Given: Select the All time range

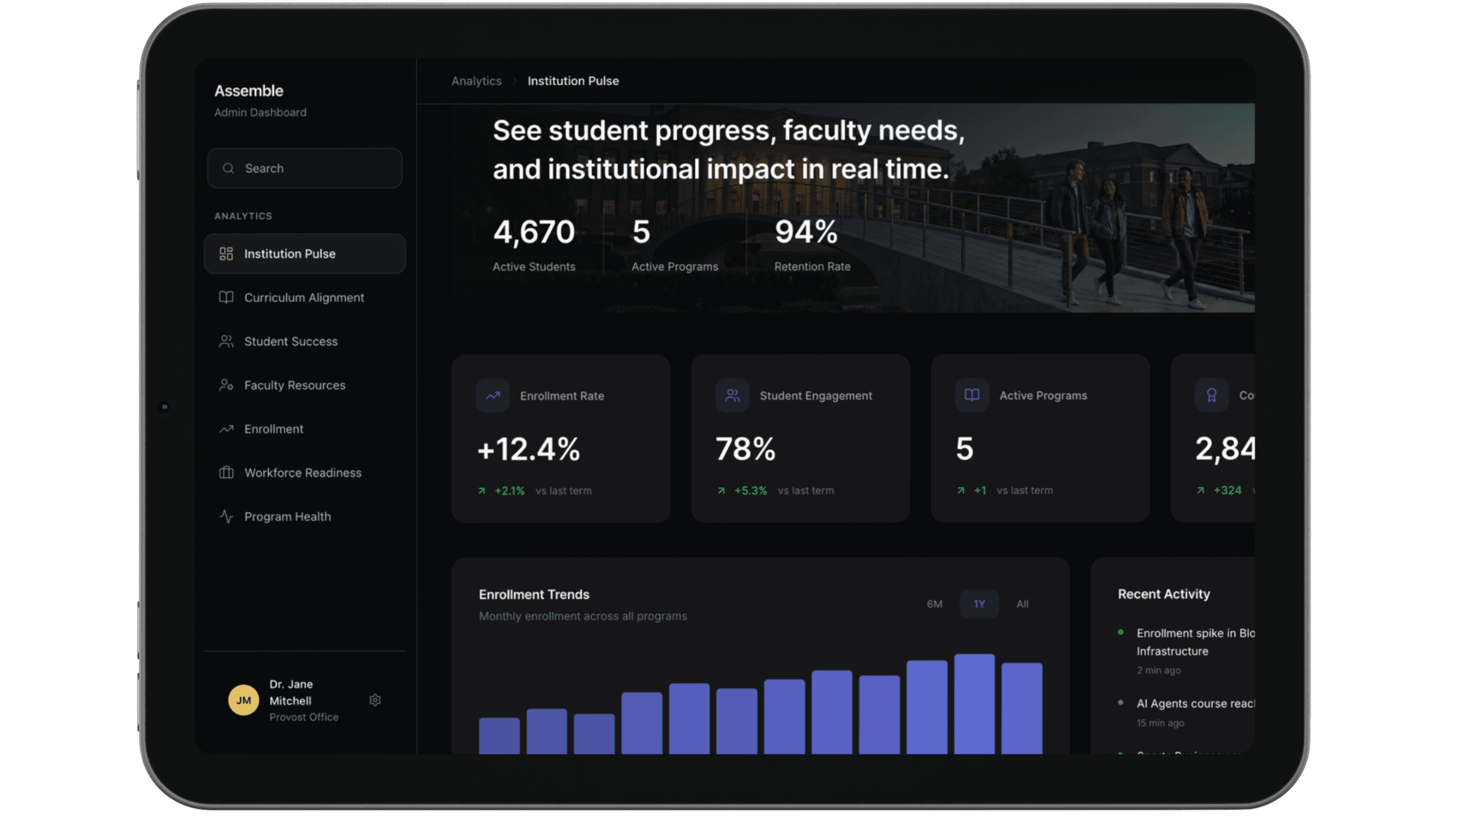Looking at the screenshot, I should coord(1022,604).
